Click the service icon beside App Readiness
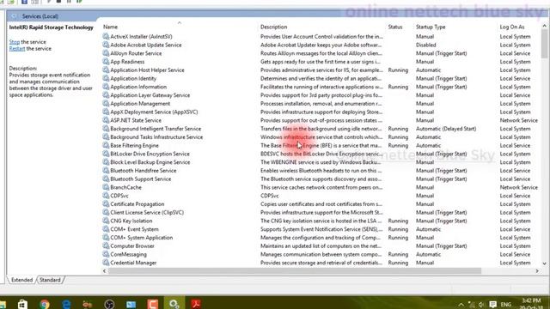This screenshot has height=309, width=550. [106, 62]
